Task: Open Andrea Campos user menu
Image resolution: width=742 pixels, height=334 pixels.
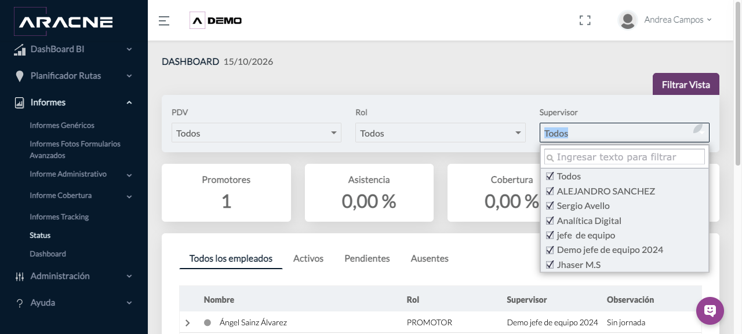Action: (x=678, y=20)
